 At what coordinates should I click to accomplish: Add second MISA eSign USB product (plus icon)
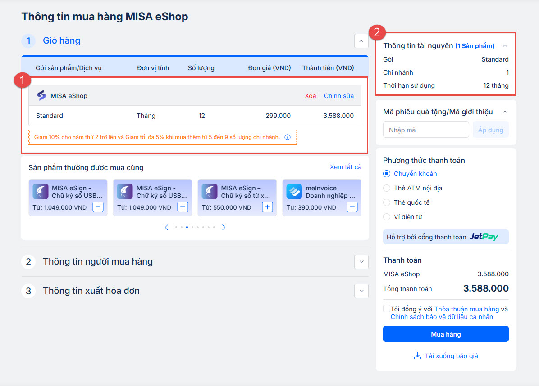(x=183, y=207)
